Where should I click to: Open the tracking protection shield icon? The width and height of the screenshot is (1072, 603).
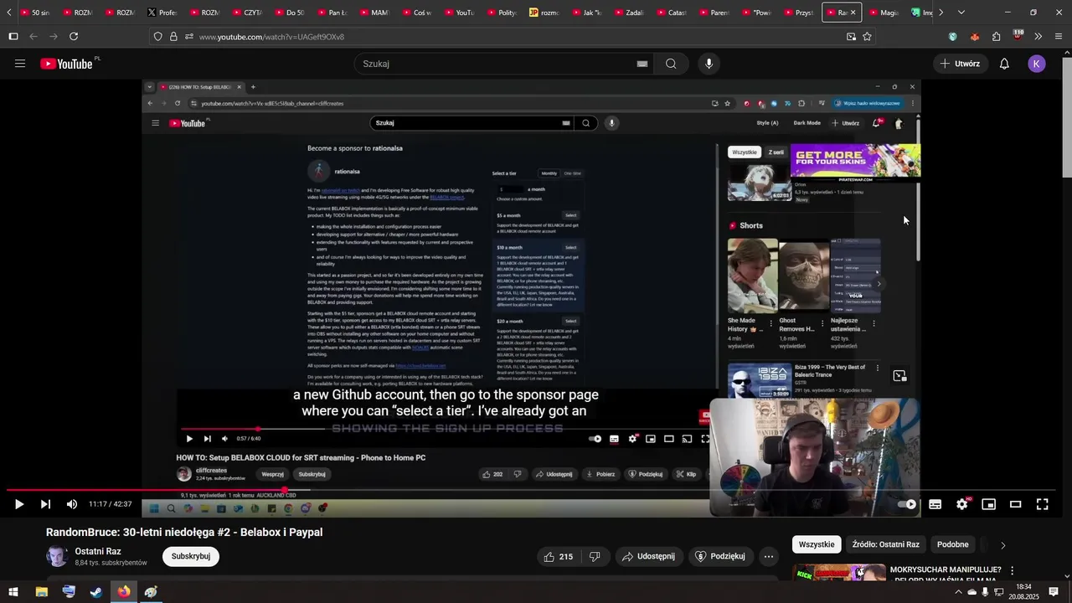[157, 37]
